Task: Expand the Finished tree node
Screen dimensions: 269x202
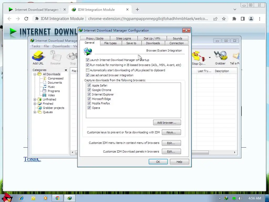Action: point(35,104)
